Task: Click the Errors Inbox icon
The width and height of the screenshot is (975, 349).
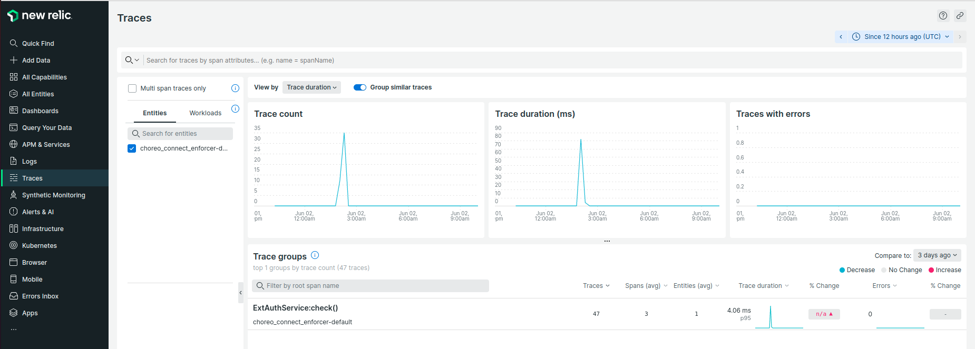Action: tap(14, 296)
